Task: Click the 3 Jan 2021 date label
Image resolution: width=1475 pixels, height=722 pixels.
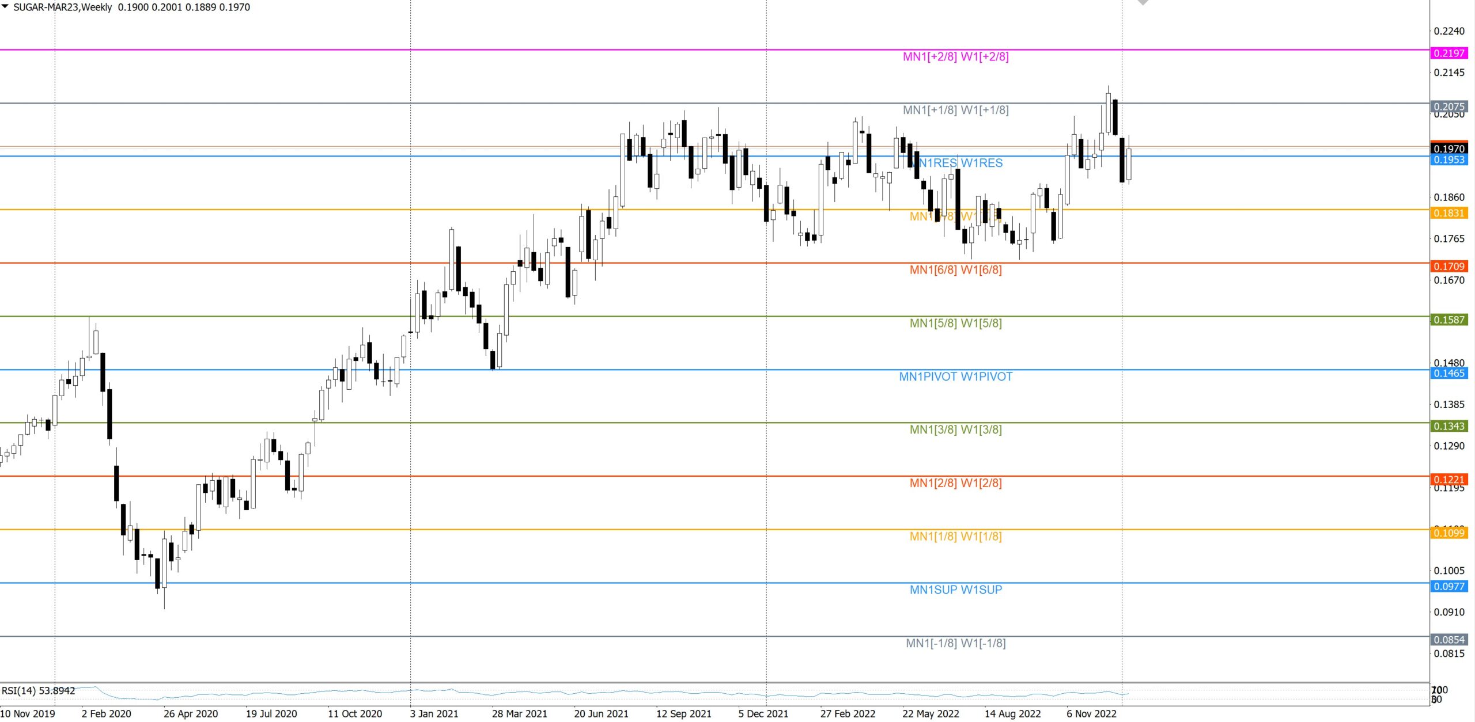Action: [434, 713]
